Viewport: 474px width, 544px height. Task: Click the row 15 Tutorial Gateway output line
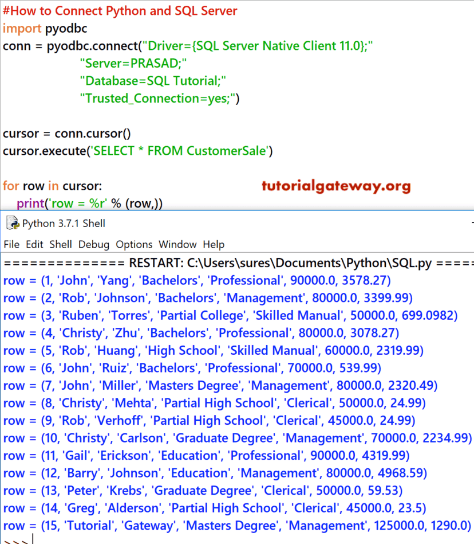[235, 525]
